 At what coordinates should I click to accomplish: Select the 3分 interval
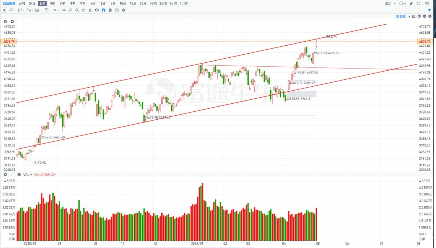(x=103, y=3)
